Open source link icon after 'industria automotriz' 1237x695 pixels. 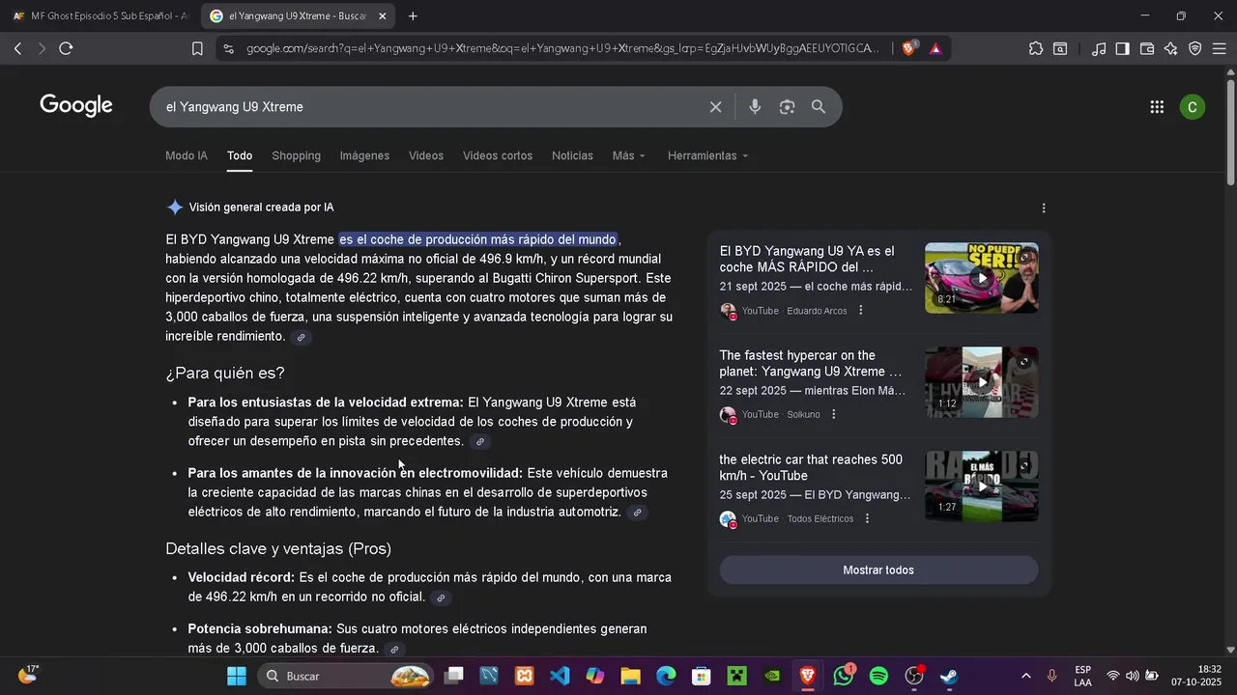pyautogui.click(x=637, y=513)
